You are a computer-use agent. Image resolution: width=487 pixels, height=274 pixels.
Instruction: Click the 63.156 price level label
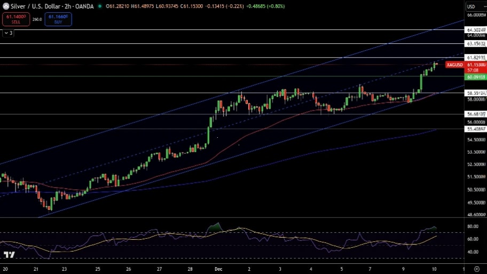[475, 44]
